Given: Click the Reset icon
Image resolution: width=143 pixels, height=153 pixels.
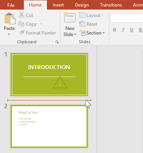Looking at the screenshot, I should click(x=82, y=24).
